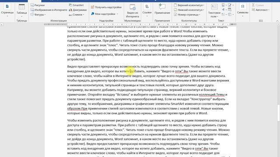Insert Видео из Интернета online video
The height and width of the screenshot is (157, 280).
(133, 11)
